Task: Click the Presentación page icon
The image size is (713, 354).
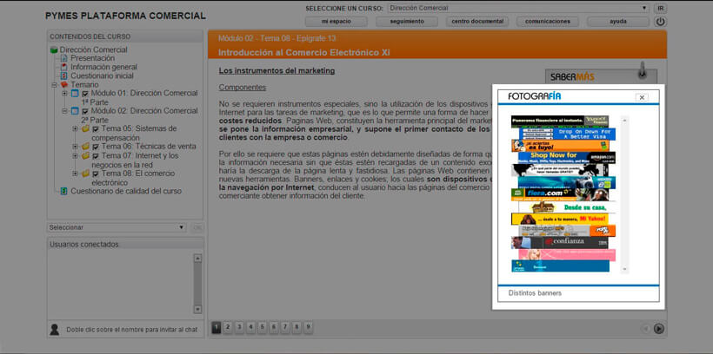Action: pos(64,58)
